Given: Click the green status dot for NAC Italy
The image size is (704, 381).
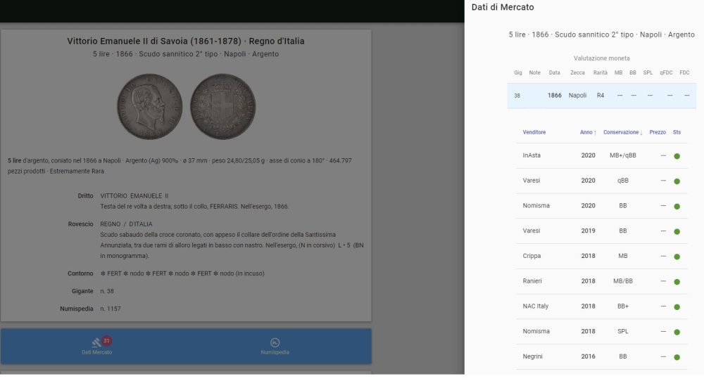Looking at the screenshot, I should coord(677,306).
